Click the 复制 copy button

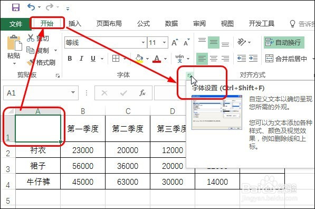click(x=38, y=50)
